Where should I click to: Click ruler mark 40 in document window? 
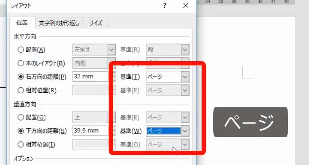coord(247,2)
